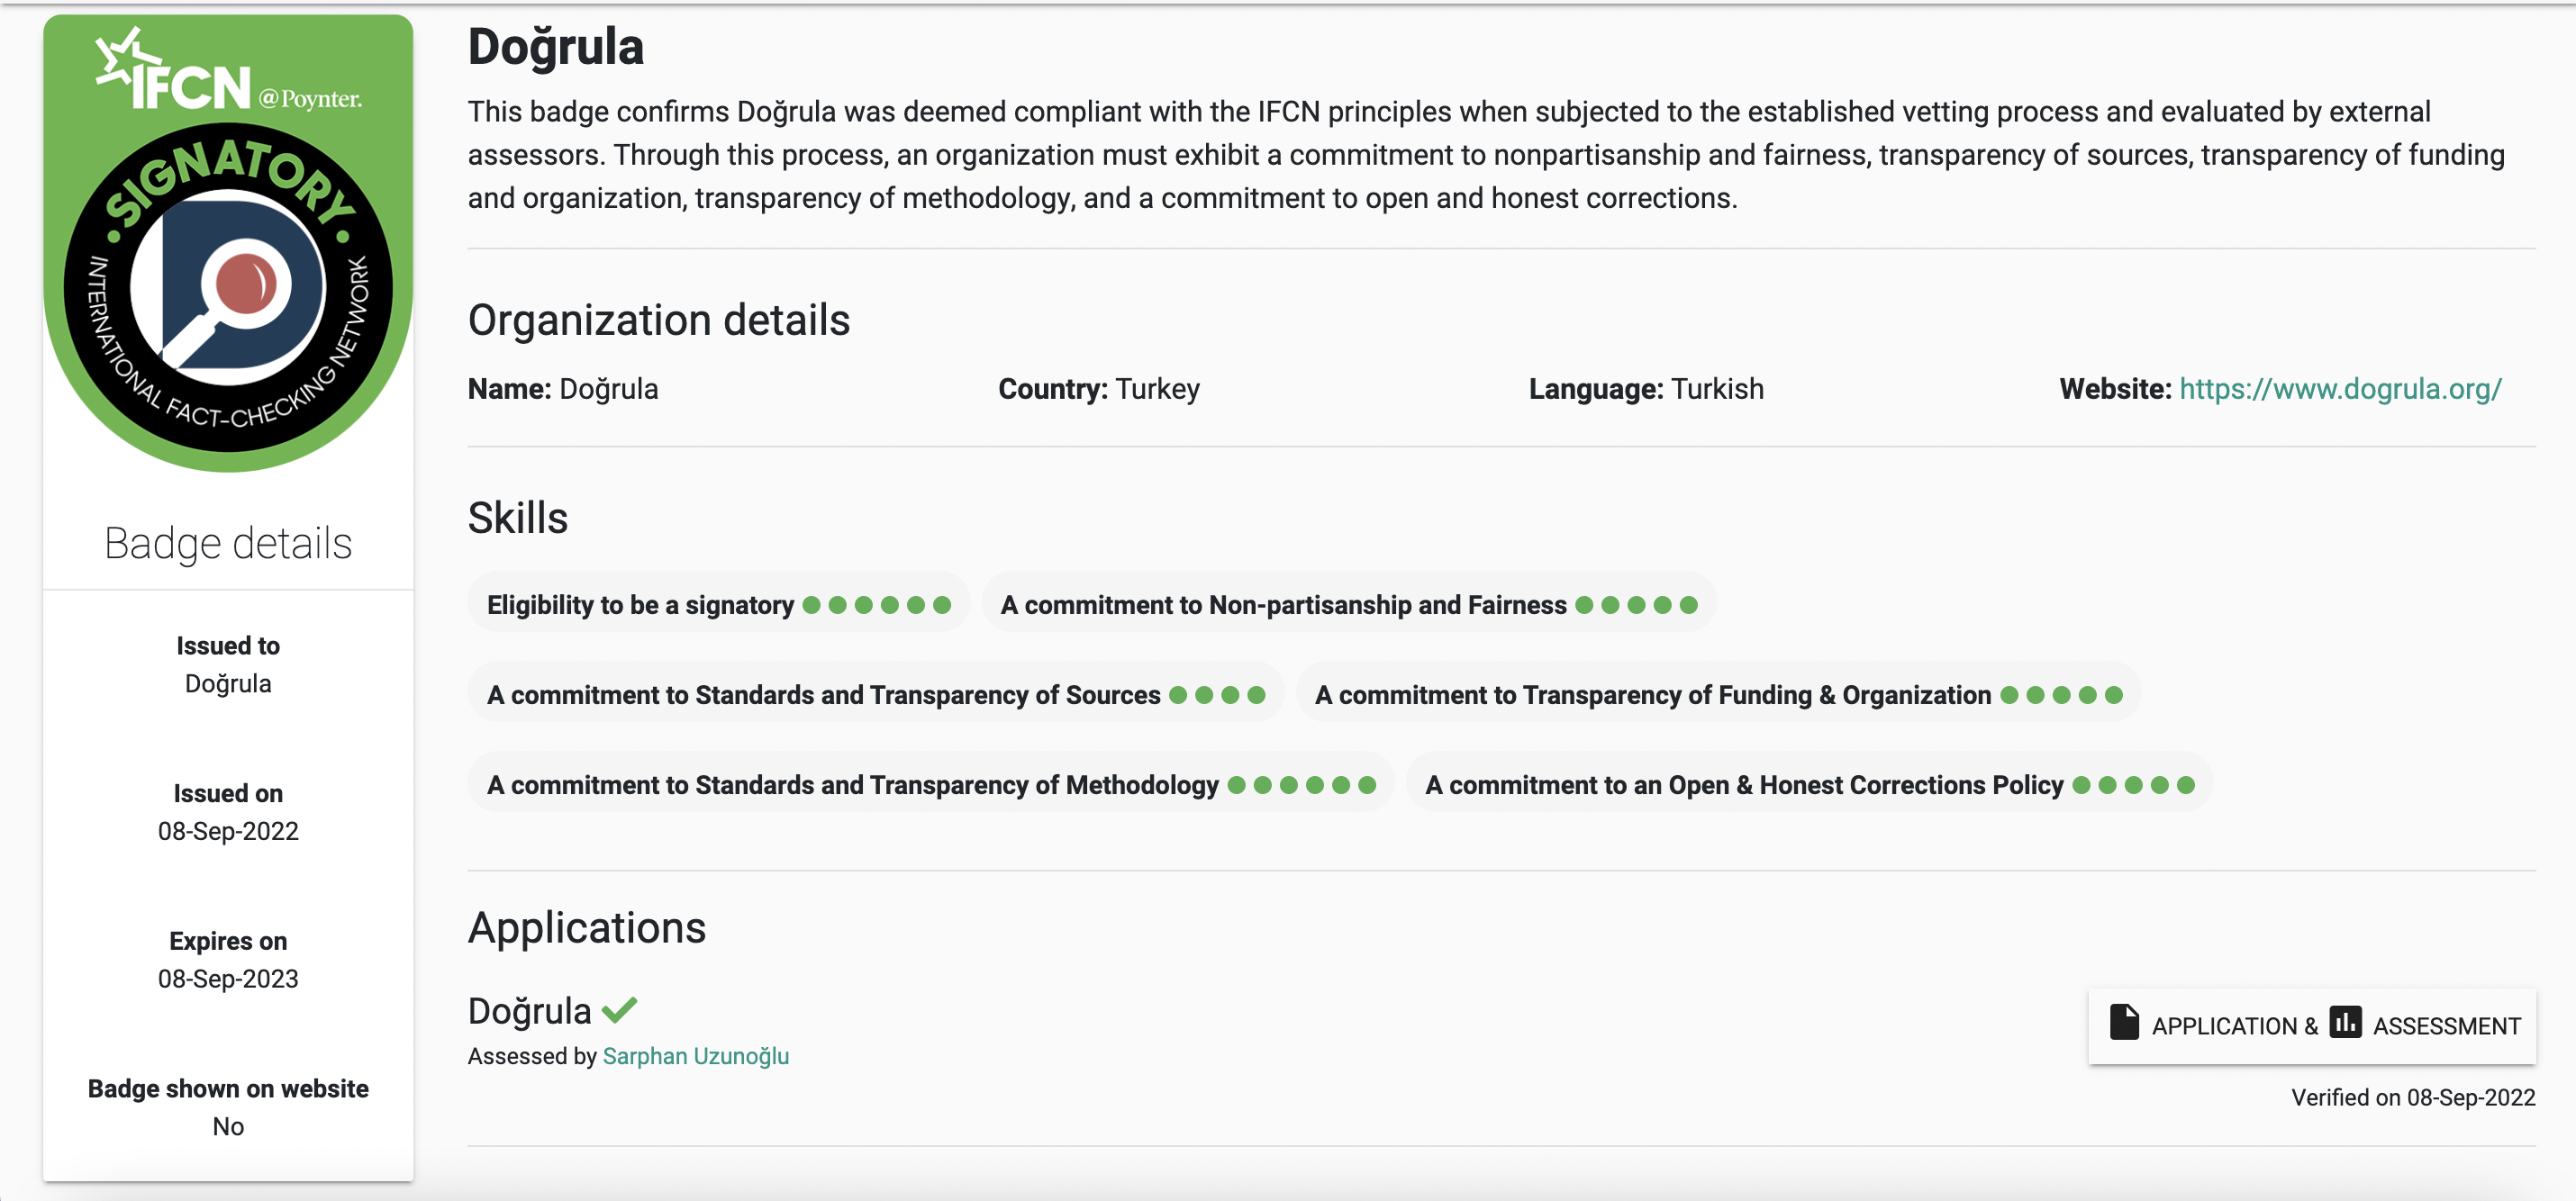
Task: Click the Applications section heading
Action: point(586,927)
